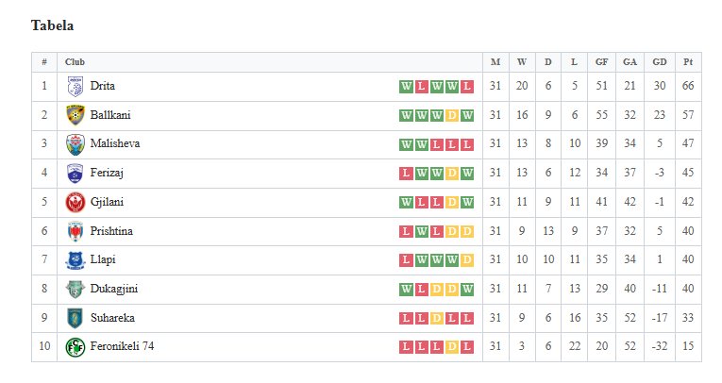Click Drita's first green W form badge
Image resolution: width=722 pixels, height=383 pixels.
point(406,87)
